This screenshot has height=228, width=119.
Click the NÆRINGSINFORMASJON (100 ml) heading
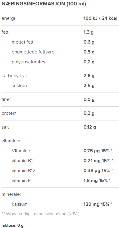(x=44, y=4)
